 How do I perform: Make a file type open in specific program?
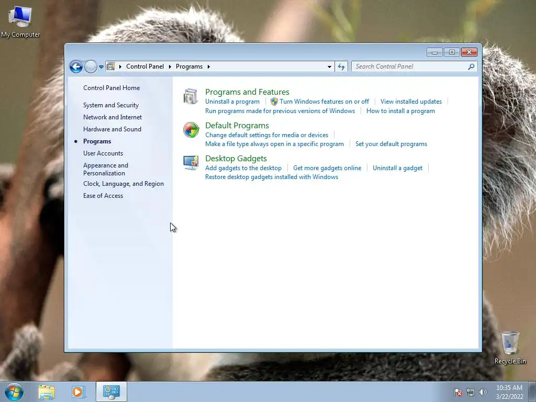[x=274, y=144]
